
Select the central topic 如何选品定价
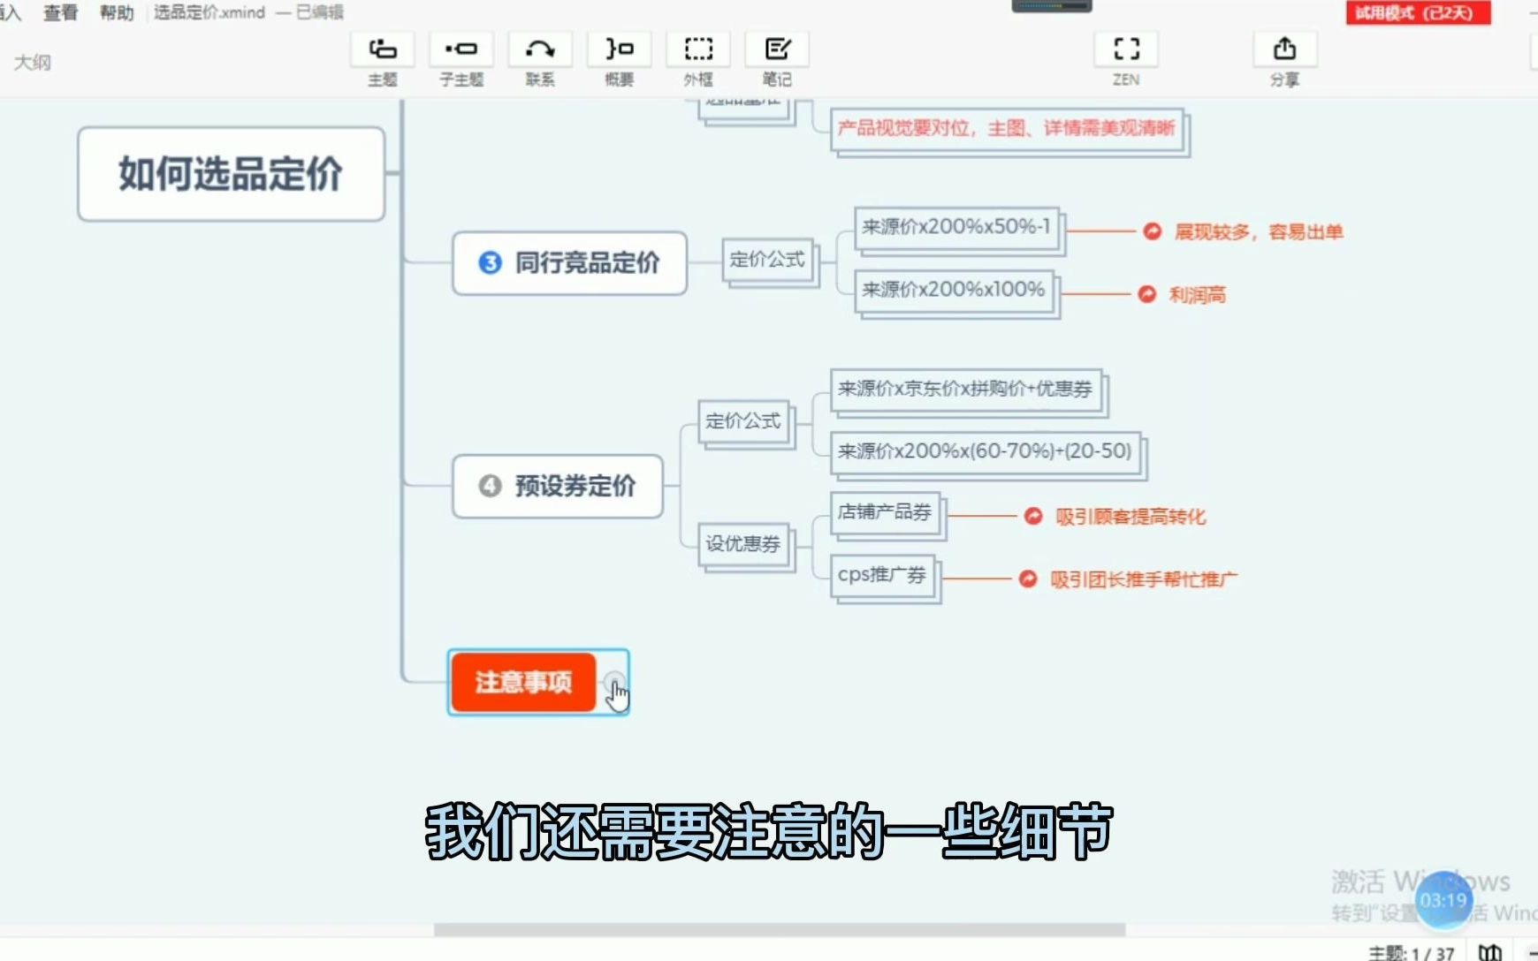tap(232, 174)
